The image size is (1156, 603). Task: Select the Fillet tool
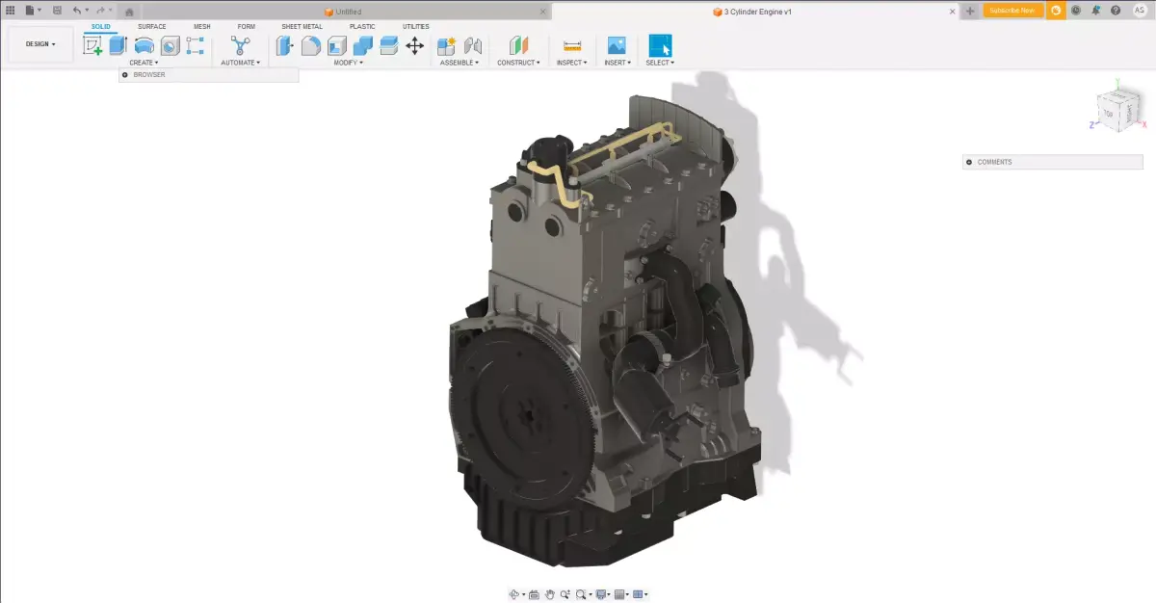tap(311, 44)
